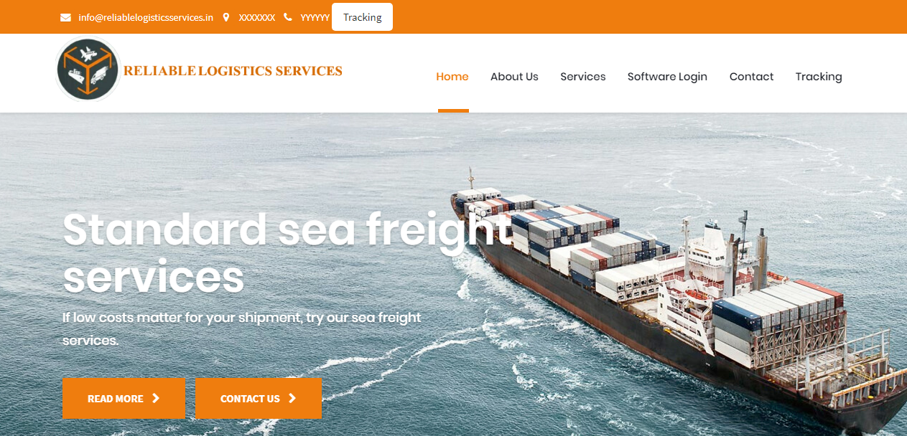
Task: Click the circular Reliable Logistics logo
Action: (x=88, y=70)
